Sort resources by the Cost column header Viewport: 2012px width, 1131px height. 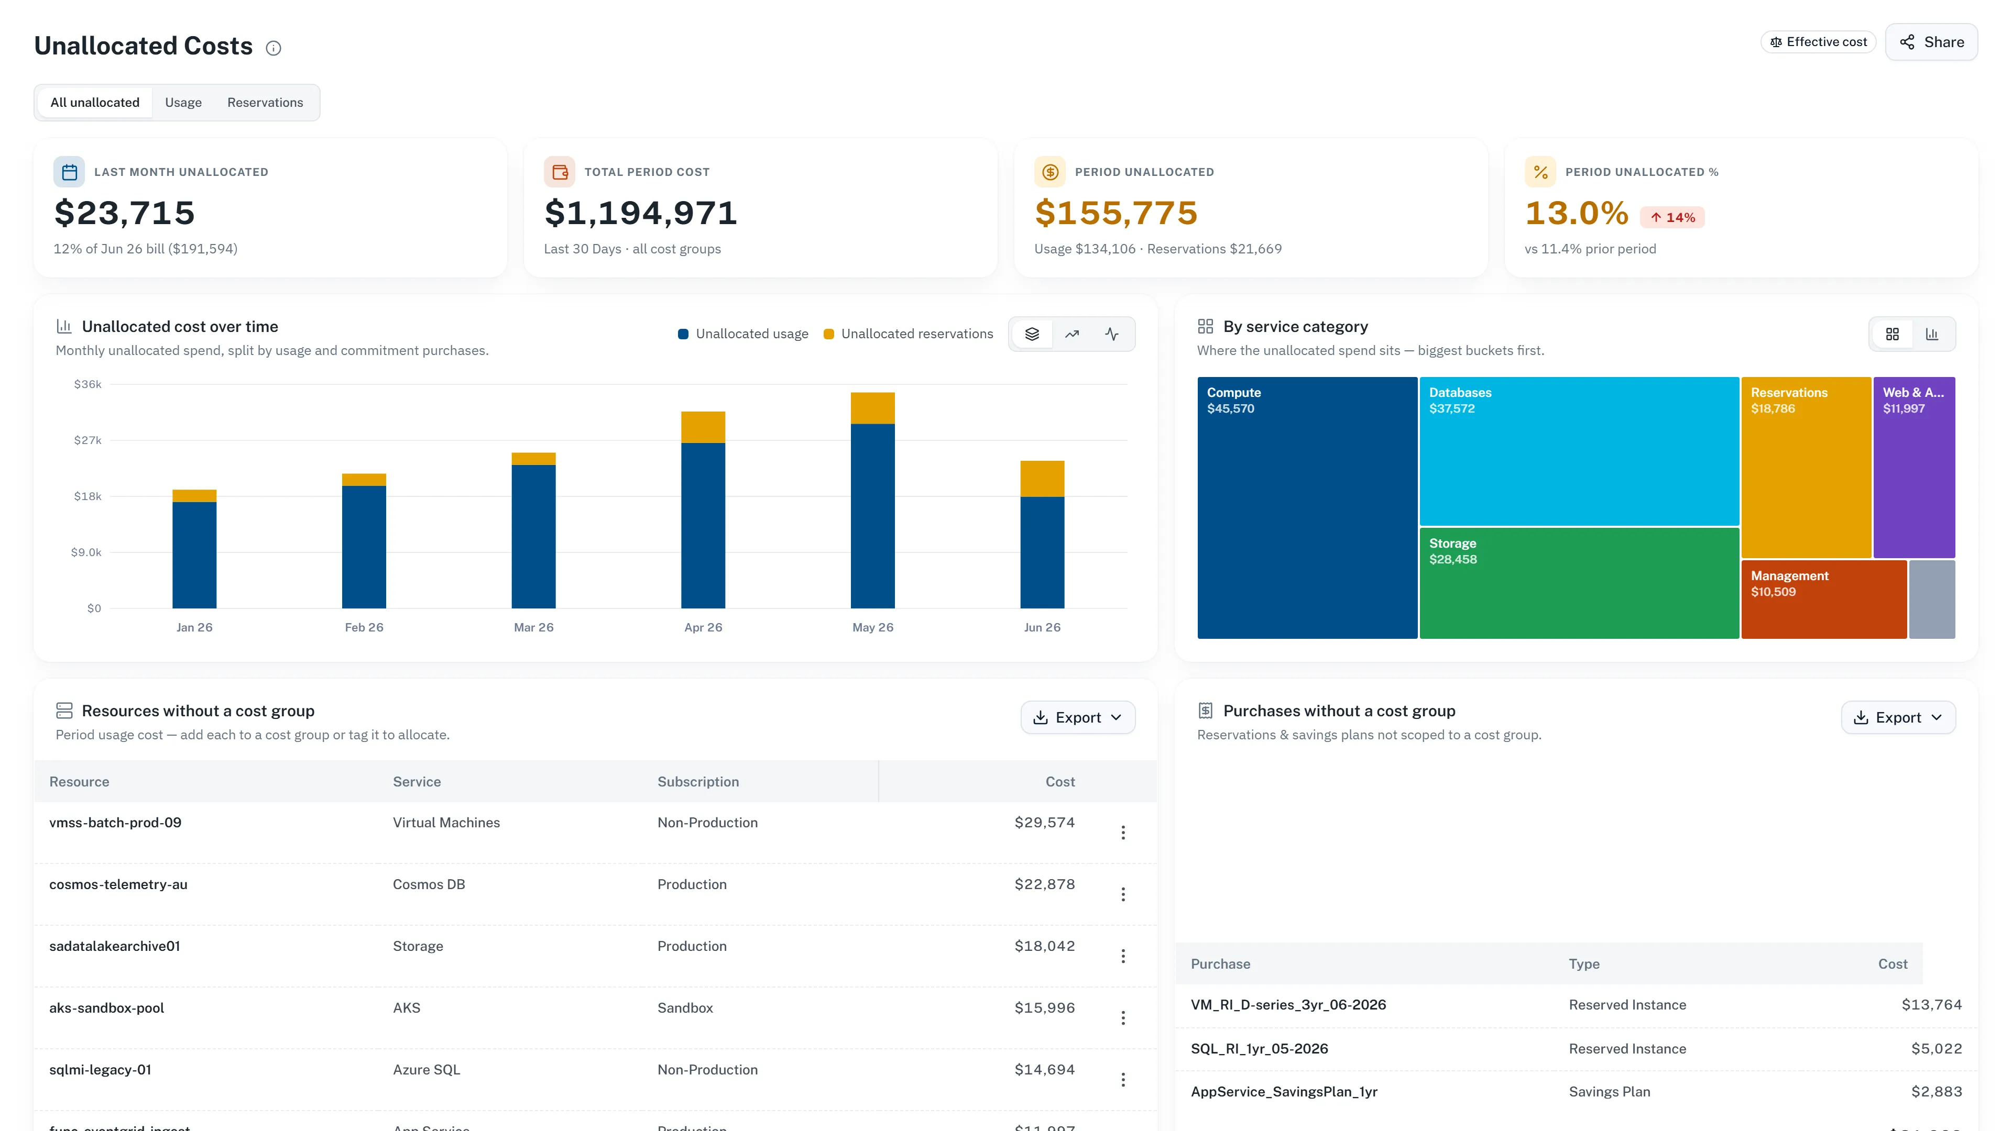[1060, 781]
